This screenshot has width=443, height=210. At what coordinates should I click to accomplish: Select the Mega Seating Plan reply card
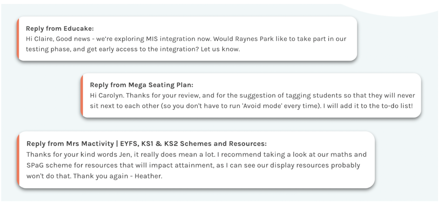click(x=251, y=95)
